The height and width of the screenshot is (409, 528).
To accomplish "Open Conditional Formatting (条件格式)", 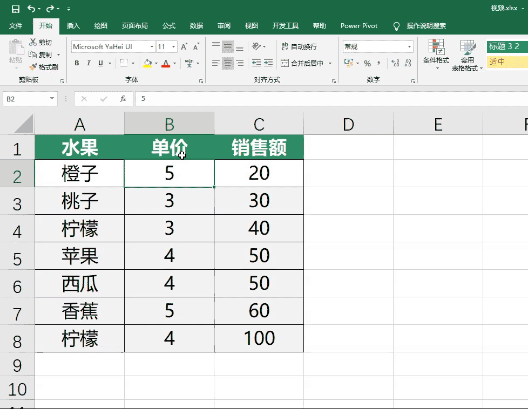I will [436, 54].
